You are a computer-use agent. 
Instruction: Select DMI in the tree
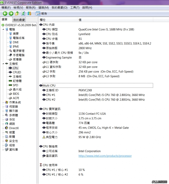[16, 42]
